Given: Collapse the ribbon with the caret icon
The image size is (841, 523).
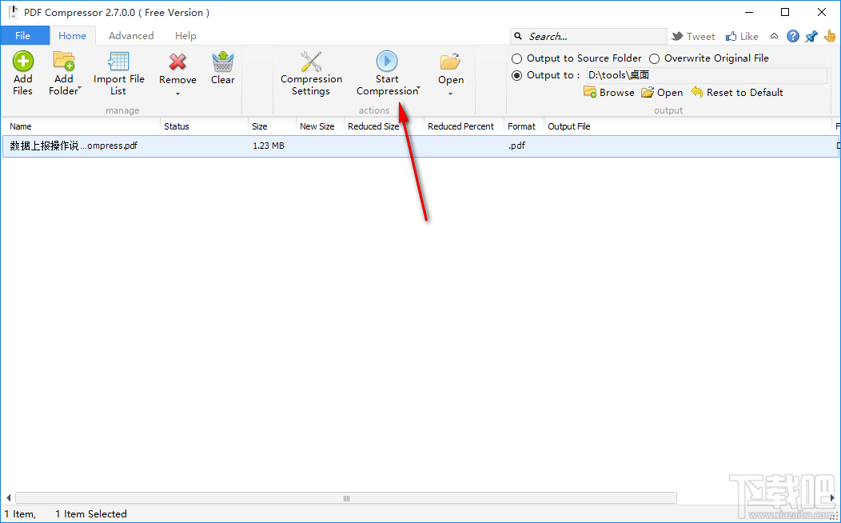Looking at the screenshot, I should [x=774, y=36].
